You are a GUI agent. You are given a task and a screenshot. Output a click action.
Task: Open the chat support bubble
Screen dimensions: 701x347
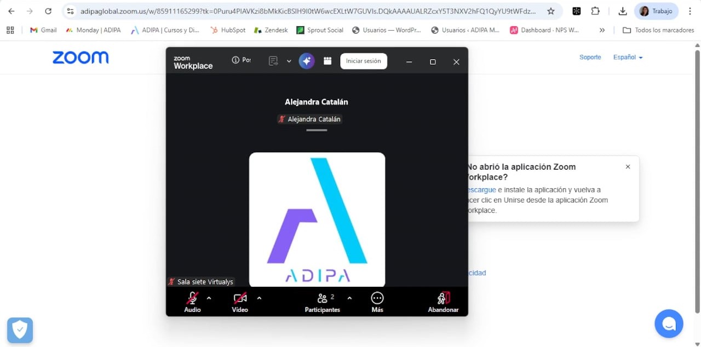click(x=669, y=323)
